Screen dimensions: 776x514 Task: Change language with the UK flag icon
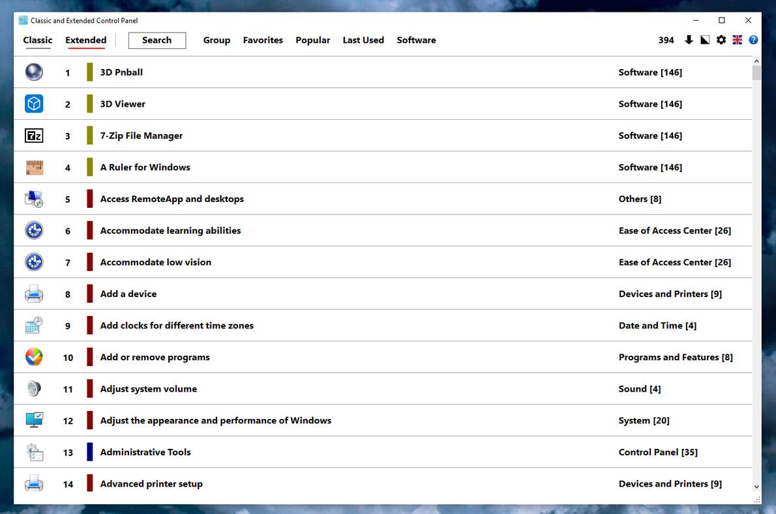pyautogui.click(x=738, y=40)
